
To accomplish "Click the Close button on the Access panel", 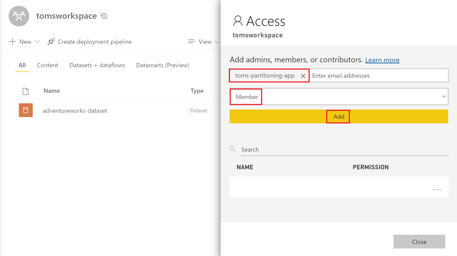I will tap(419, 241).
